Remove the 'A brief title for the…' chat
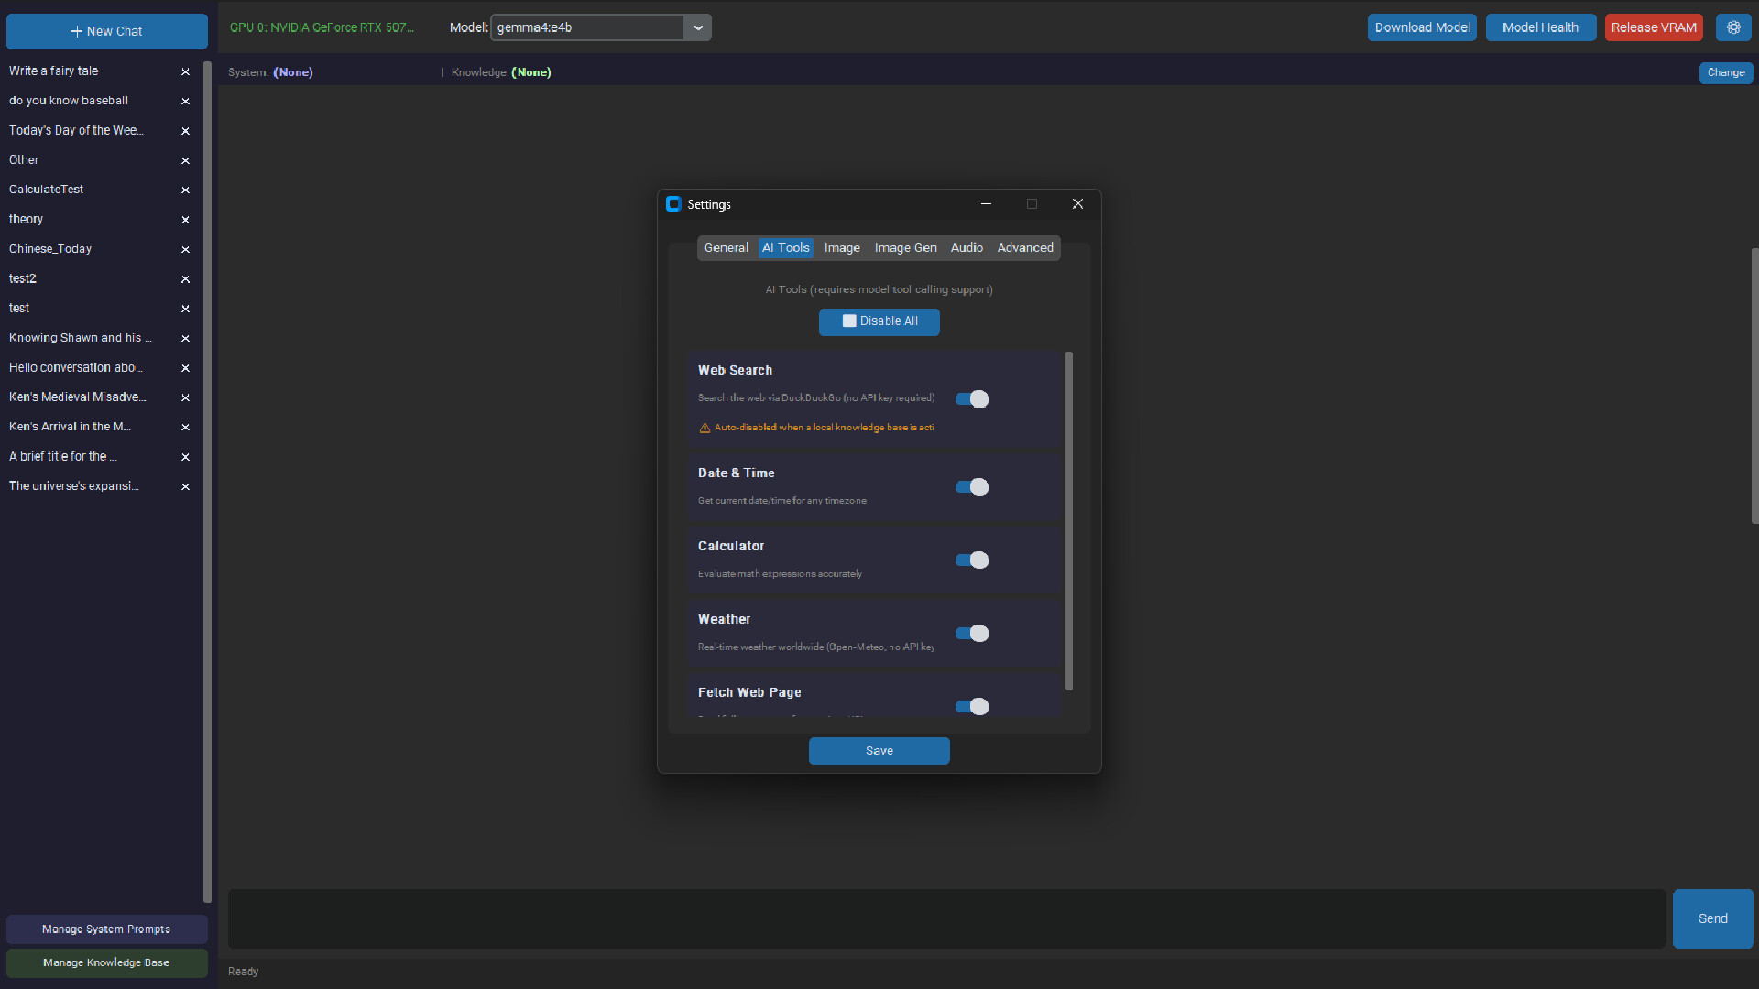 point(185,456)
